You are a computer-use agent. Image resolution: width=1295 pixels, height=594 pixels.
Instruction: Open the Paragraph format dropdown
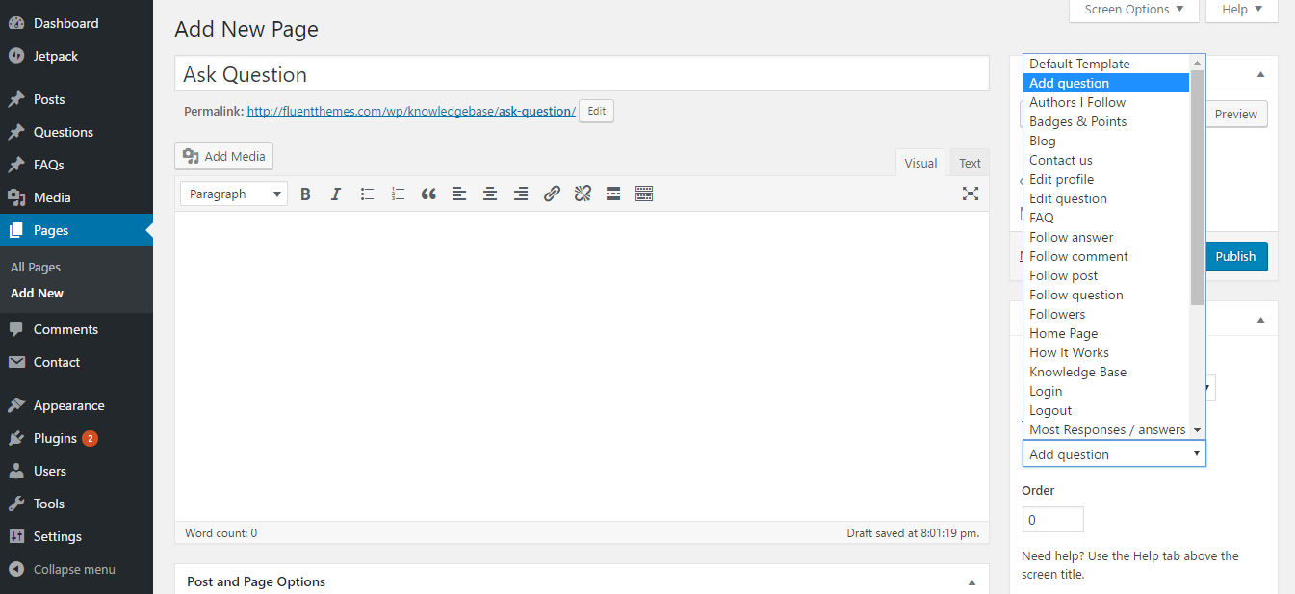coord(233,194)
